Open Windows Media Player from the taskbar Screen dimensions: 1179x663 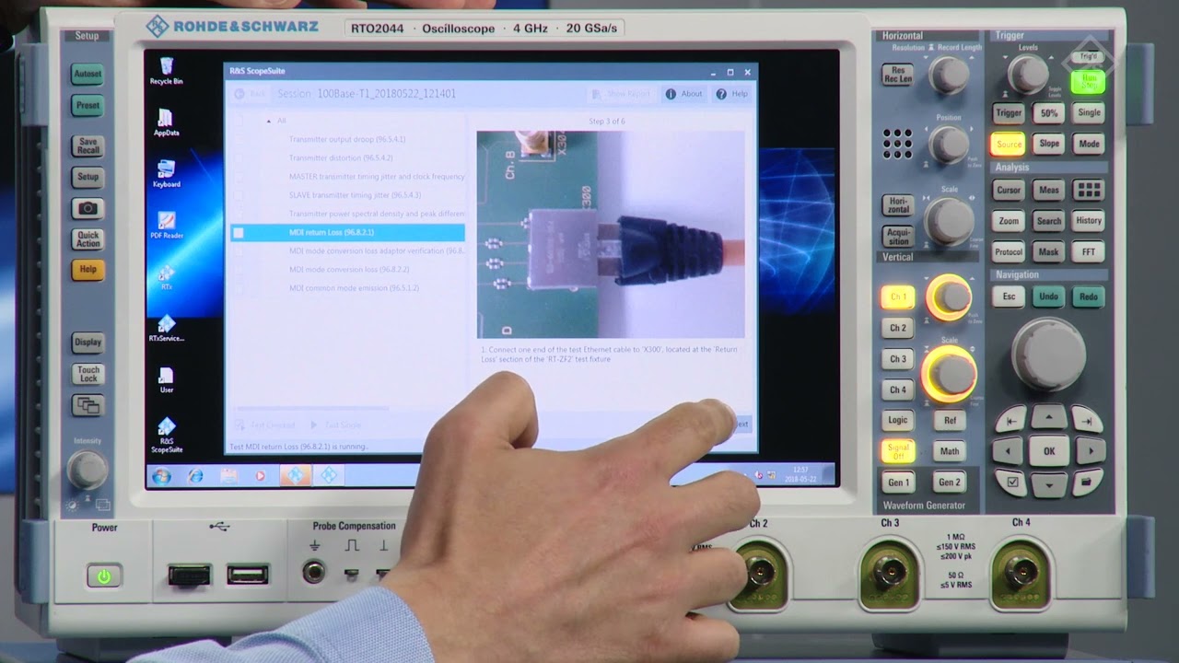click(x=261, y=476)
